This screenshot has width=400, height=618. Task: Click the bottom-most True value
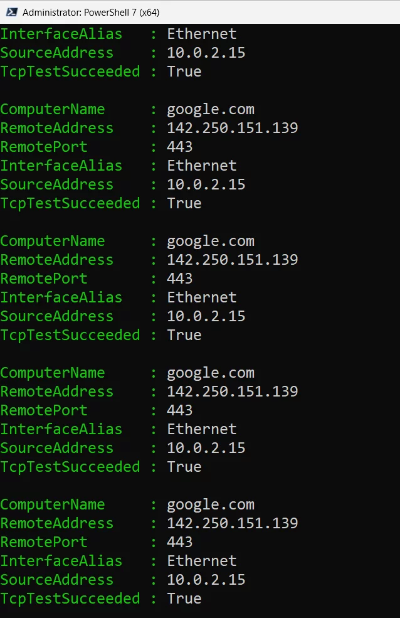tap(184, 599)
